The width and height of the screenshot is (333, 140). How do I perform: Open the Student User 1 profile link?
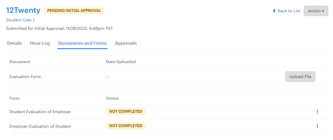click(20, 20)
